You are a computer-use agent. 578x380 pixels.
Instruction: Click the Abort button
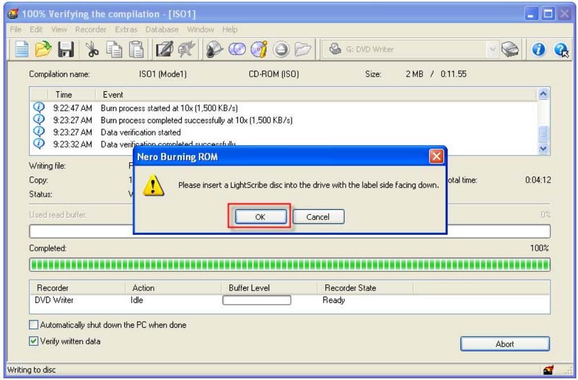[x=505, y=344]
